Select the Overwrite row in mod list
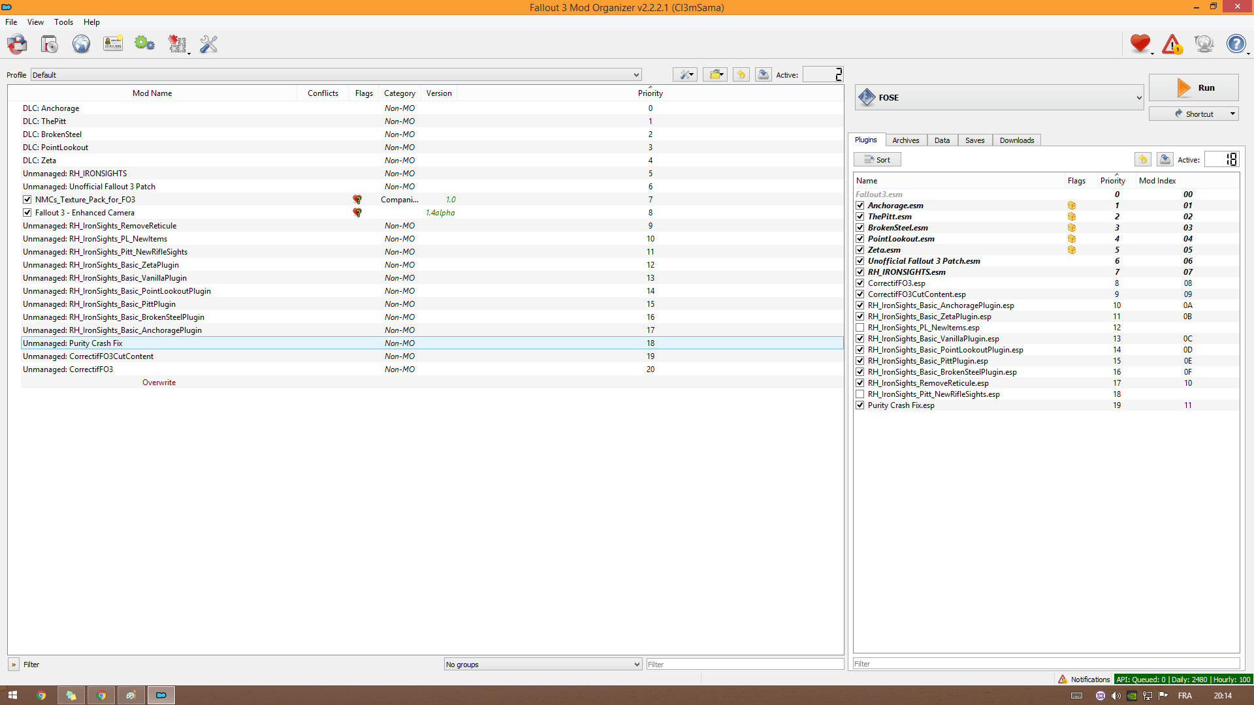Image resolution: width=1254 pixels, height=705 pixels. click(432, 383)
